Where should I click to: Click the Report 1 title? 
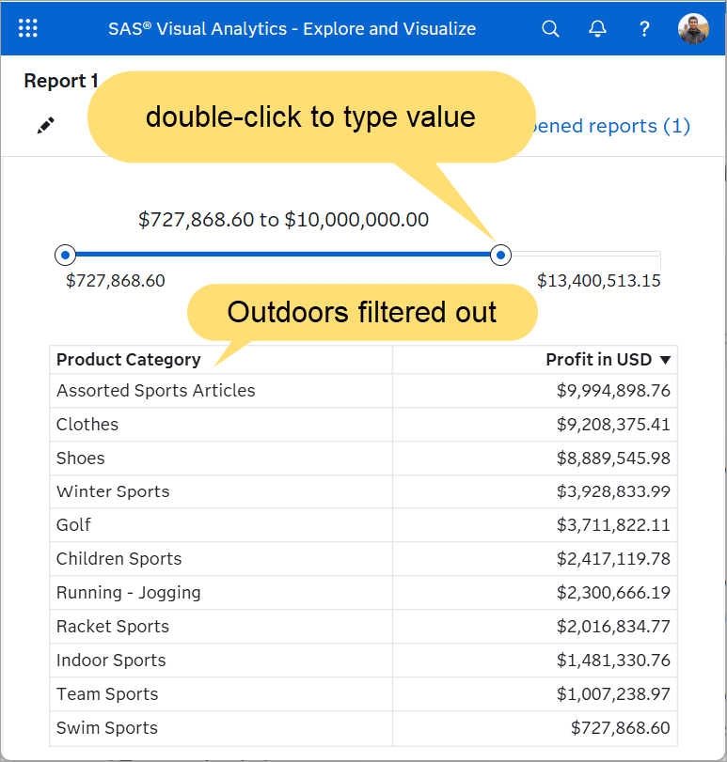(61, 81)
